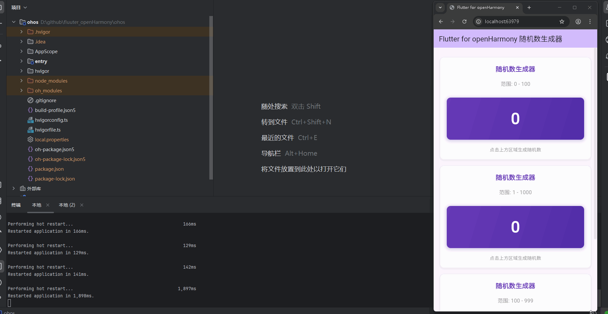This screenshot has height=314, width=608.
Task: Select the 终端 panel tab
Action: point(16,205)
